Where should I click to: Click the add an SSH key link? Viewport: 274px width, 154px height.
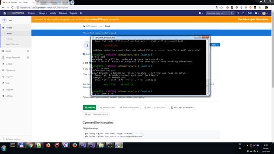click(x=98, y=19)
